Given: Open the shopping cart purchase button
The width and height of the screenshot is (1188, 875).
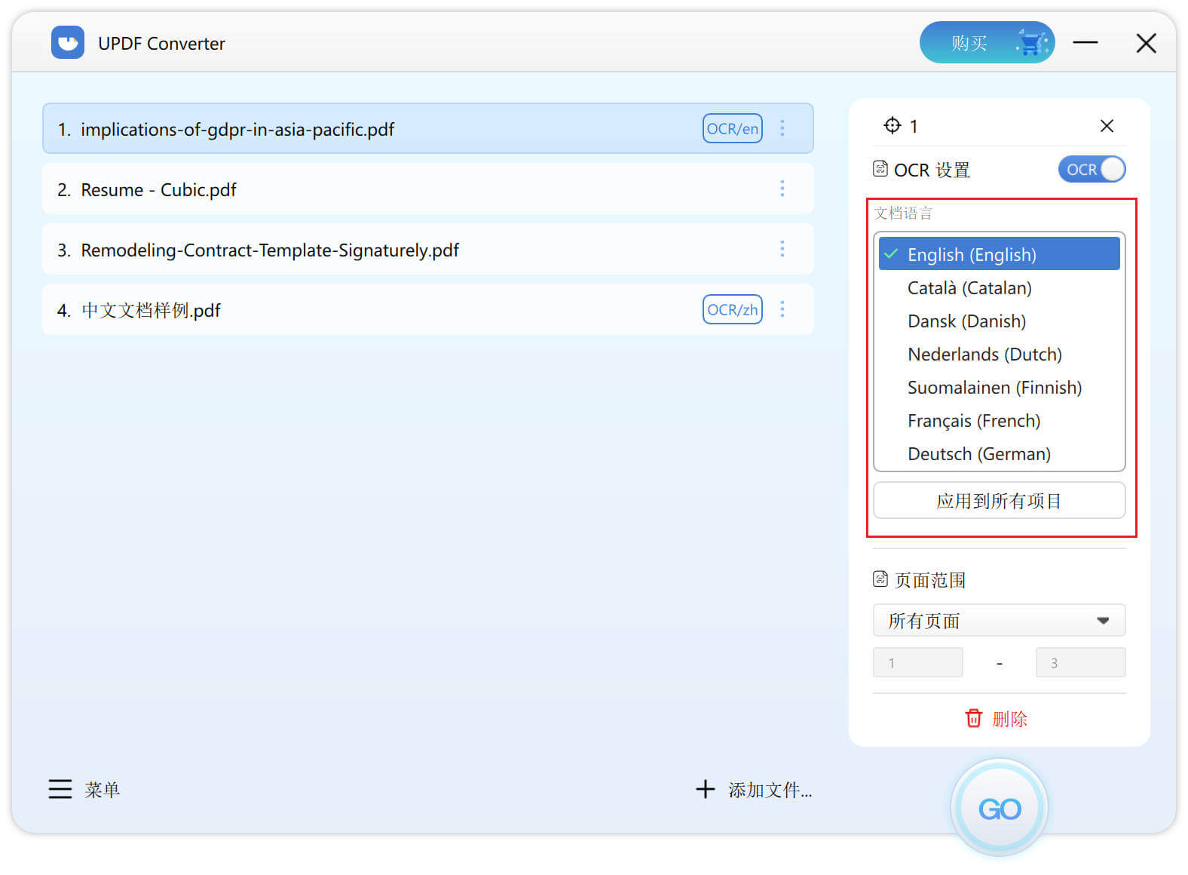Looking at the screenshot, I should pos(987,42).
